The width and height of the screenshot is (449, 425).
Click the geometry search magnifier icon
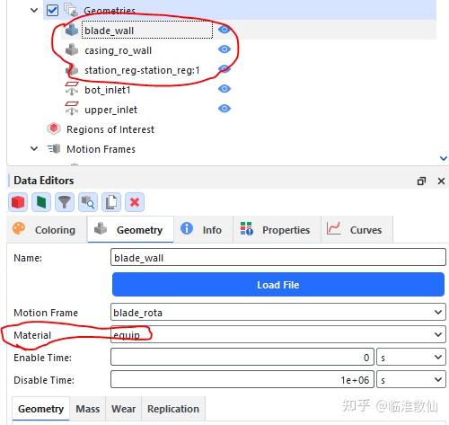(88, 202)
